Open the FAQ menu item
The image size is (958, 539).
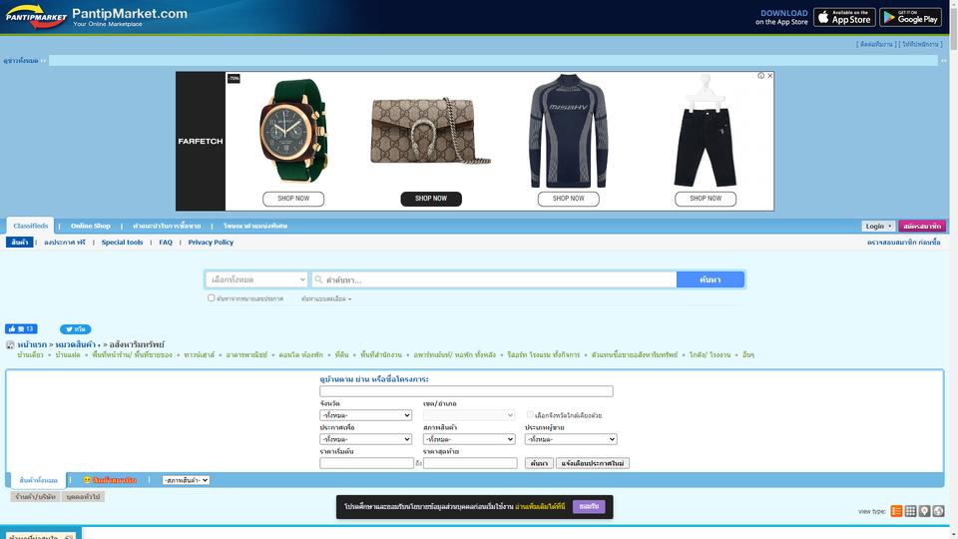pyautogui.click(x=166, y=243)
